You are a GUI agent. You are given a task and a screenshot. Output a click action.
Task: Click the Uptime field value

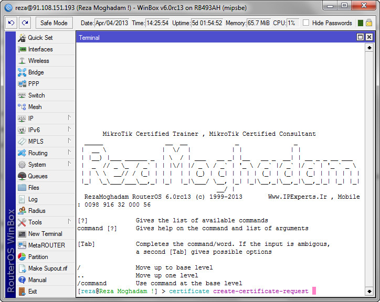[207, 23]
